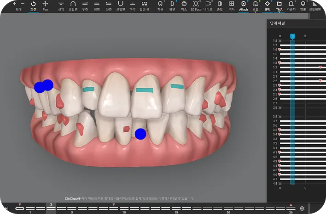Screen dimensions: 326x214
Task: Expand 맹출 eruption option
Action: pyautogui.click(x=303, y=6)
